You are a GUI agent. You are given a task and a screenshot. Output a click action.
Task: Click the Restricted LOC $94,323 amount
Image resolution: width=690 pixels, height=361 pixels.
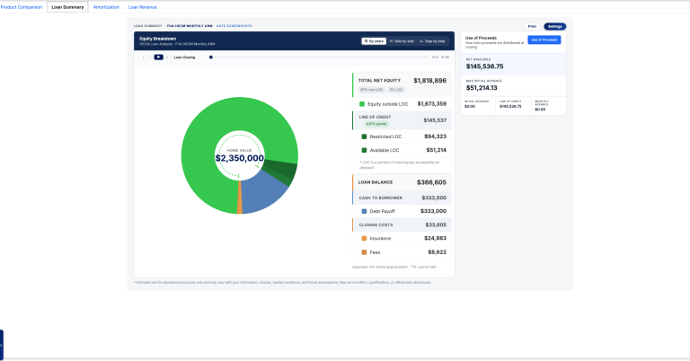(x=435, y=136)
